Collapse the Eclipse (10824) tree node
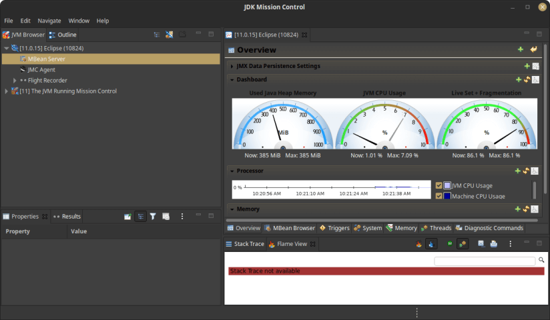Screen dimensions: 550x320 [x=6, y=48]
